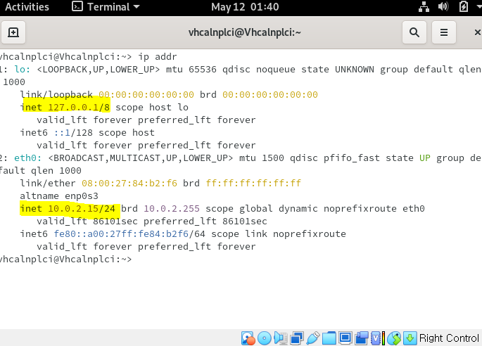Click the VirtualBox shared folders icon
482x346 pixels.
point(329,338)
